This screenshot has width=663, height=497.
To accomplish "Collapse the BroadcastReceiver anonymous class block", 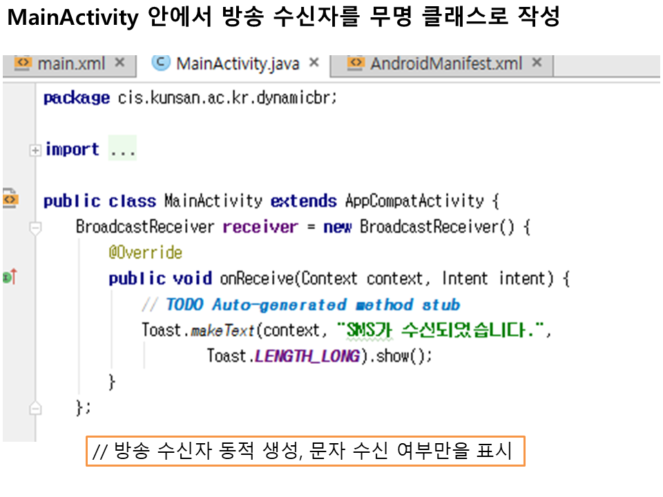I will (35, 227).
